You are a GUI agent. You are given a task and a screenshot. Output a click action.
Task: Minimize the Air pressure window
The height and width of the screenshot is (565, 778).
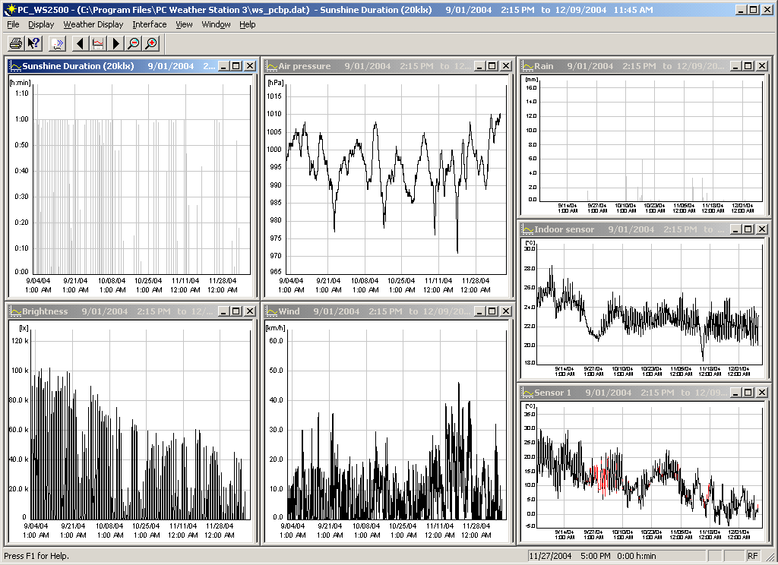tap(480, 66)
